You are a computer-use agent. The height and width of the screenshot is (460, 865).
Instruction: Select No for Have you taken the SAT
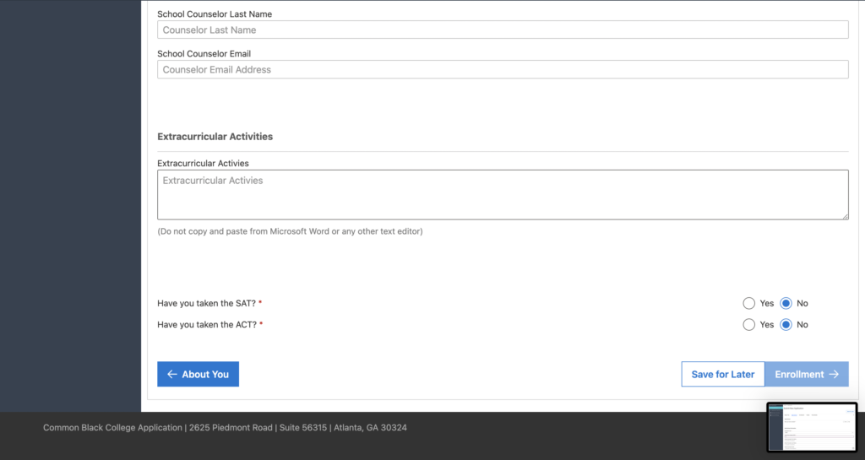[x=786, y=304]
